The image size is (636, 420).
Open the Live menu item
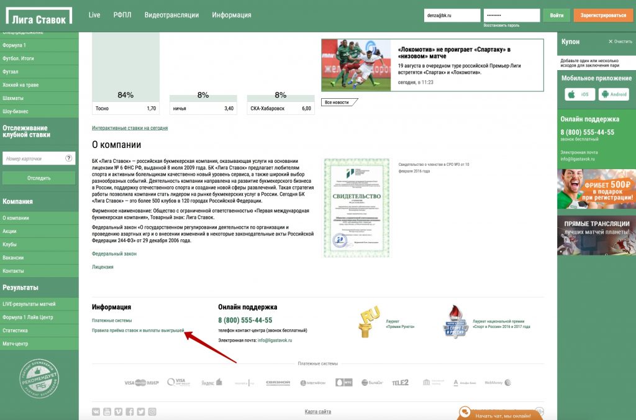94,15
